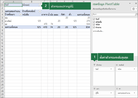Click the Rows area icon
The image size is (138, 98).
[x=94, y=89]
